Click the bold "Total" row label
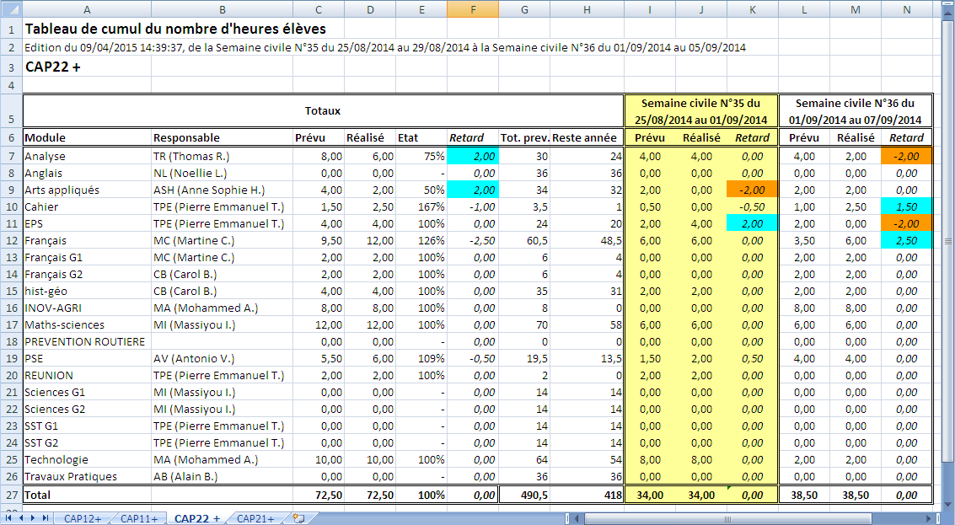This screenshot has height=525, width=955. [87, 496]
